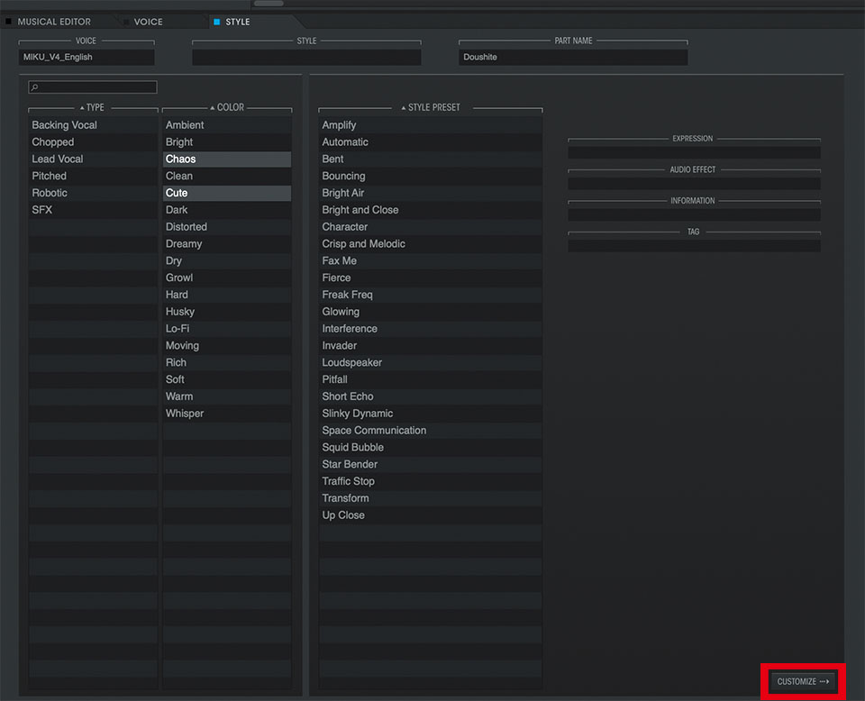Click the style search field
This screenshot has height=701, width=865.
(x=93, y=87)
